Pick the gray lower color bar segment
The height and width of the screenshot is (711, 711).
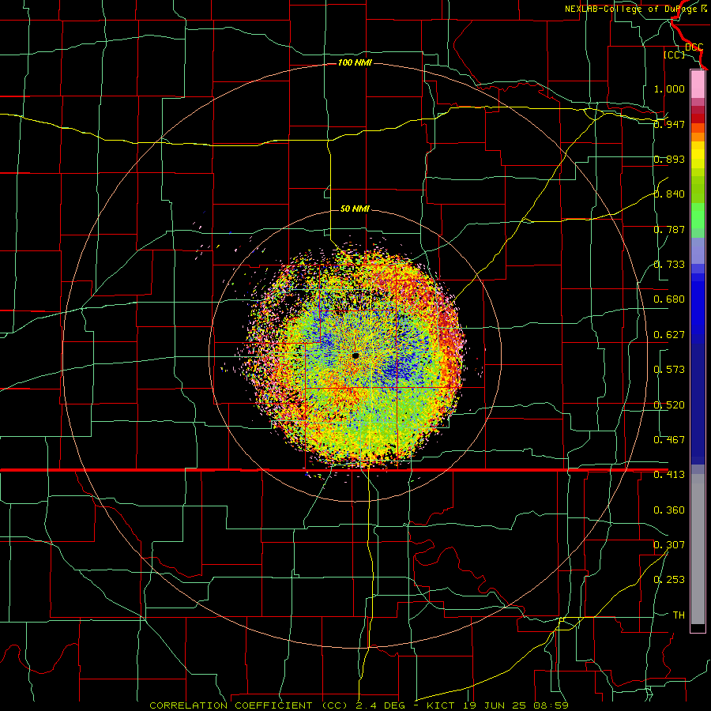click(698, 549)
